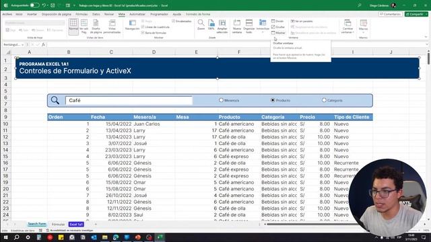Open the Sheet View selector dropdown
Screen dimensions: 431x242
pyautogui.click(x=34, y=23)
